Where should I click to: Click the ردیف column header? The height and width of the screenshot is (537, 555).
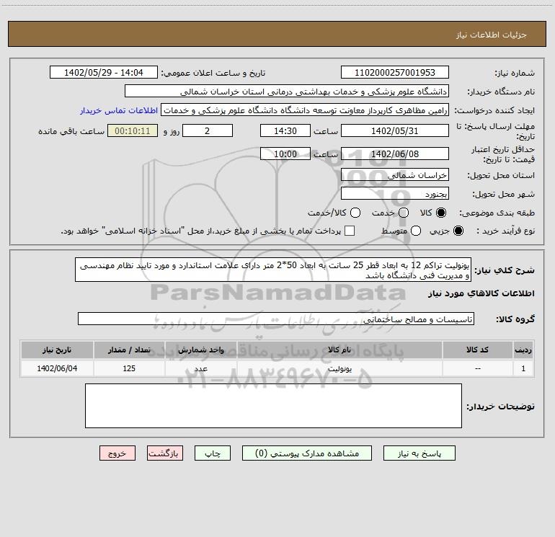coord(523,350)
